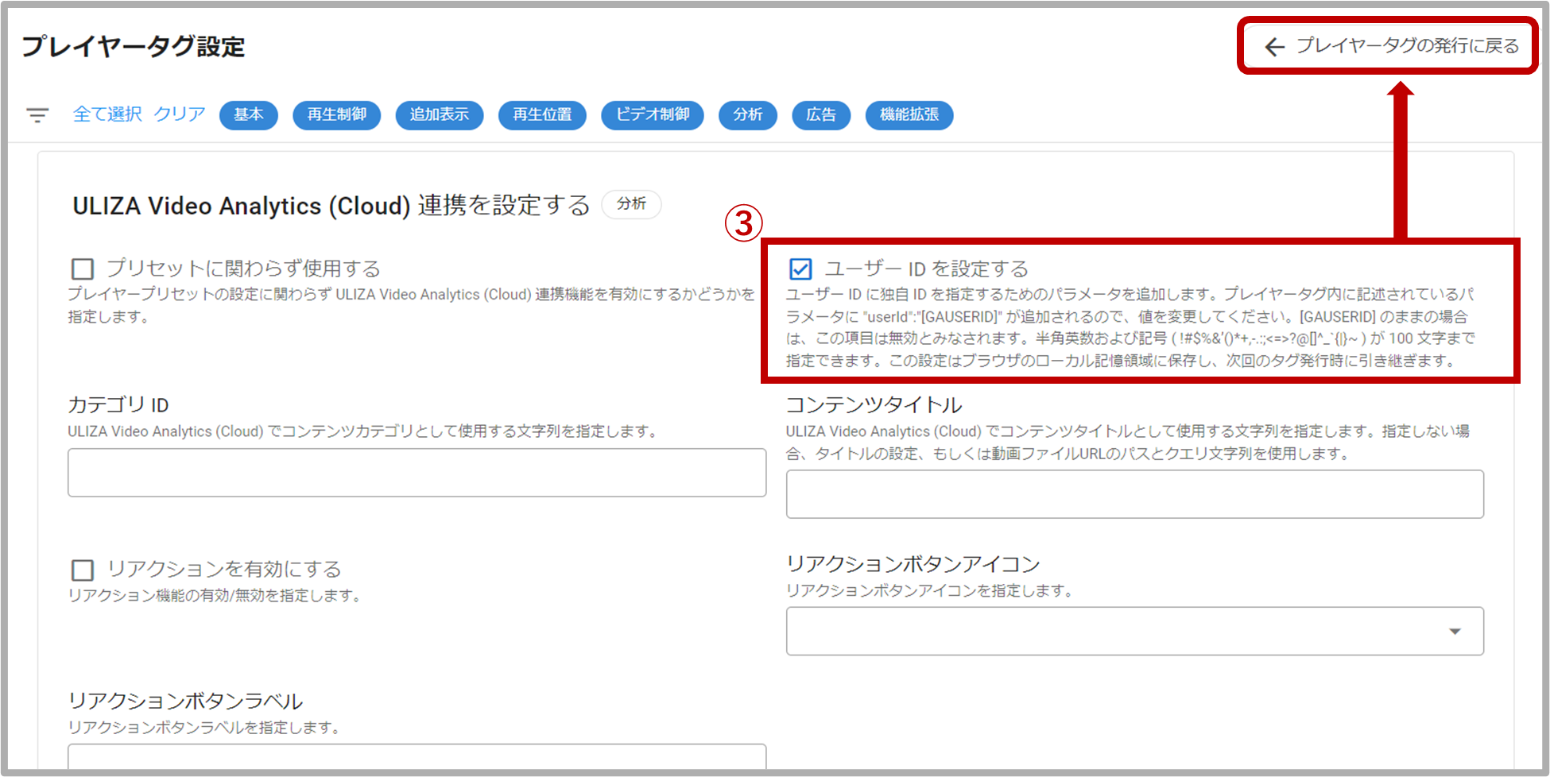Click the カテゴリ ID label
Screen dimensions: 1550x777
[118, 405]
